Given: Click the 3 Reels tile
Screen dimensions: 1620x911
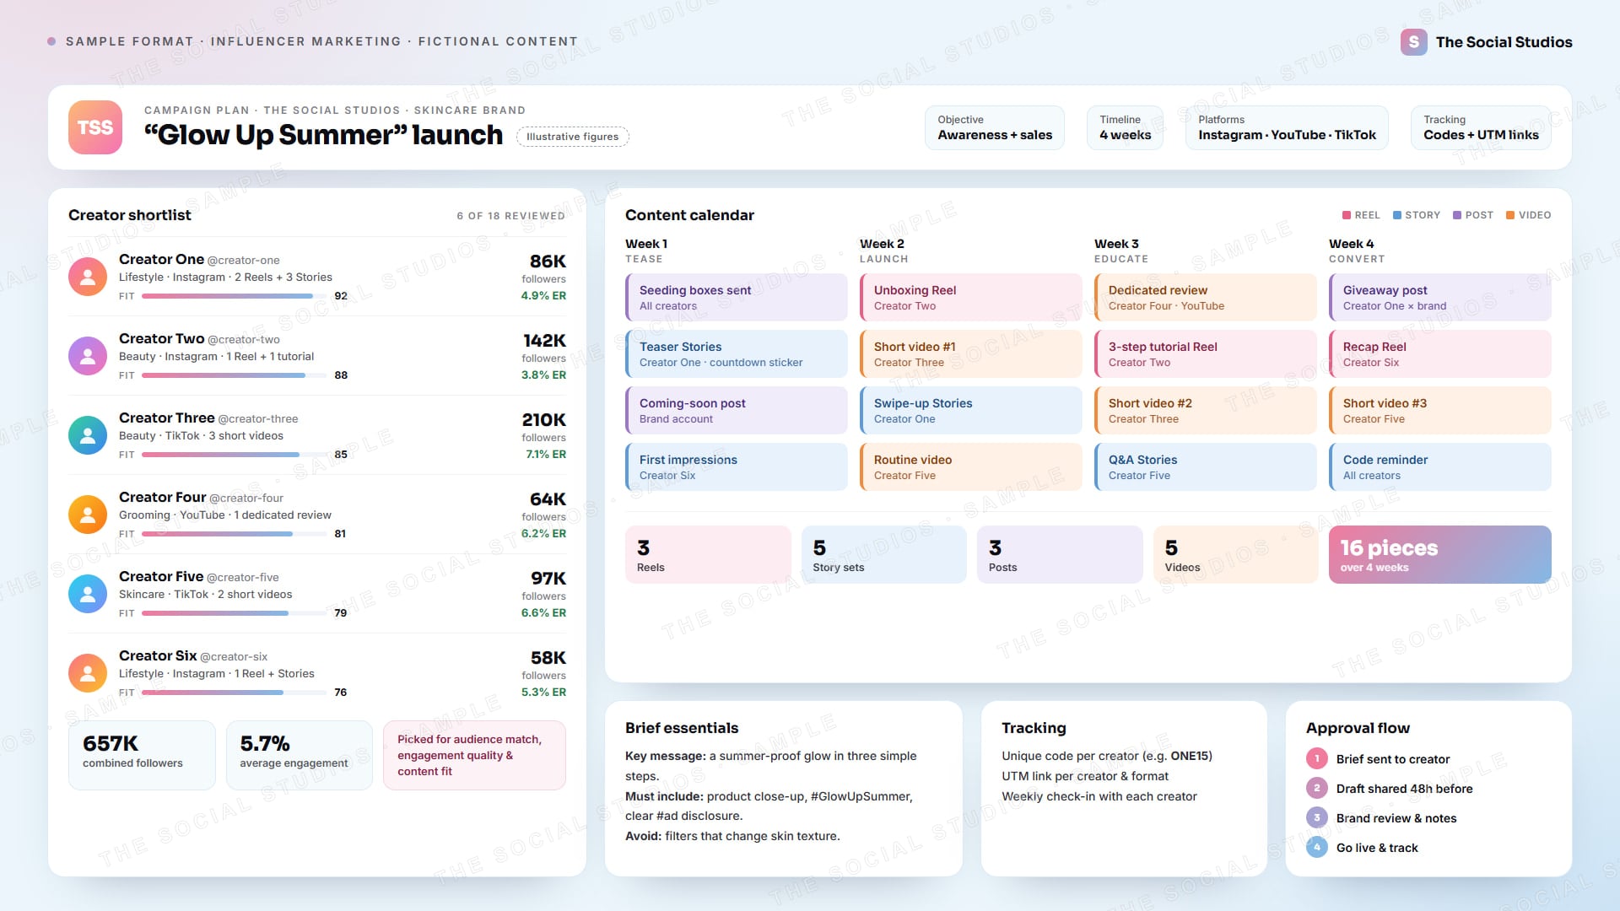Looking at the screenshot, I should point(708,555).
